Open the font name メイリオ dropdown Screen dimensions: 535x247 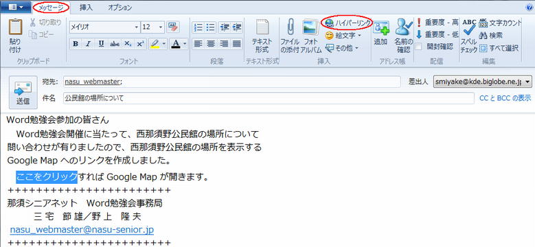[137, 27]
